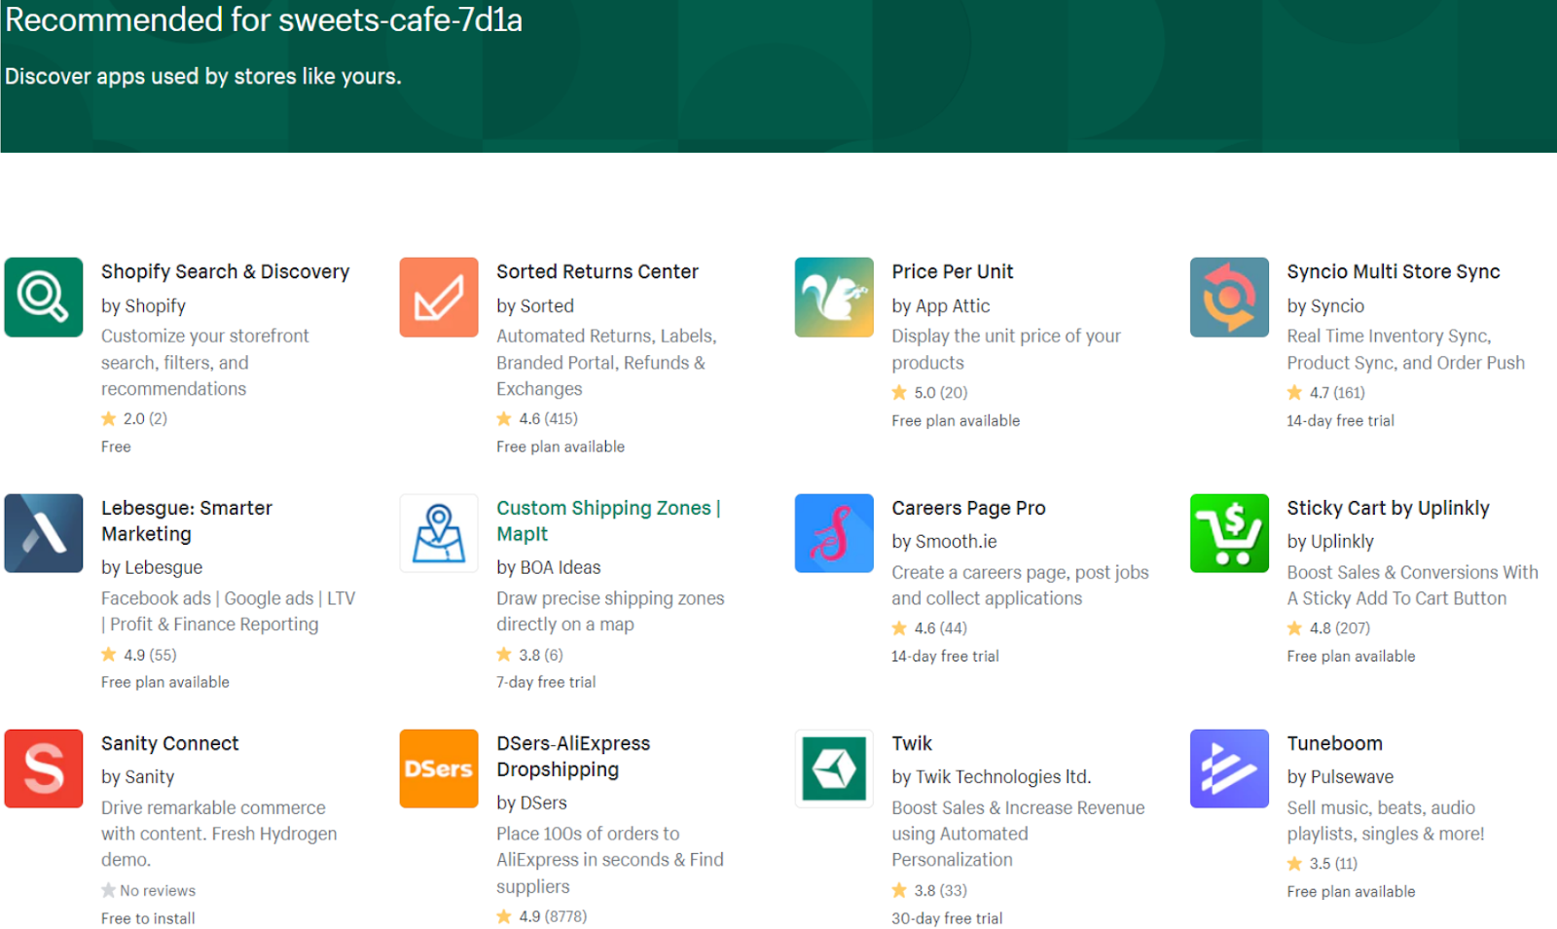This screenshot has width=1557, height=929.
Task: Click the 4.8 (207) rating text
Action: [x=1328, y=627]
